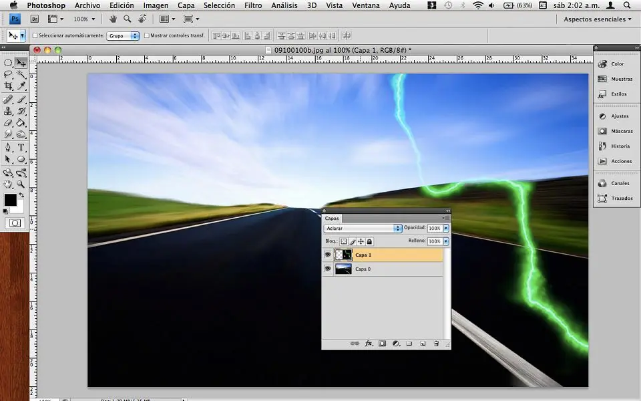Viewport: 641px width, 401px height.
Task: Click the Aspectos esenciales workspace button
Action: tap(598, 19)
